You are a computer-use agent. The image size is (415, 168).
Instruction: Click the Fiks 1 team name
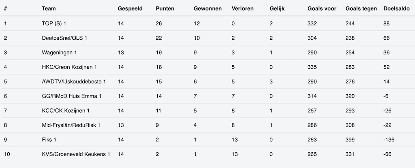tap(49, 140)
